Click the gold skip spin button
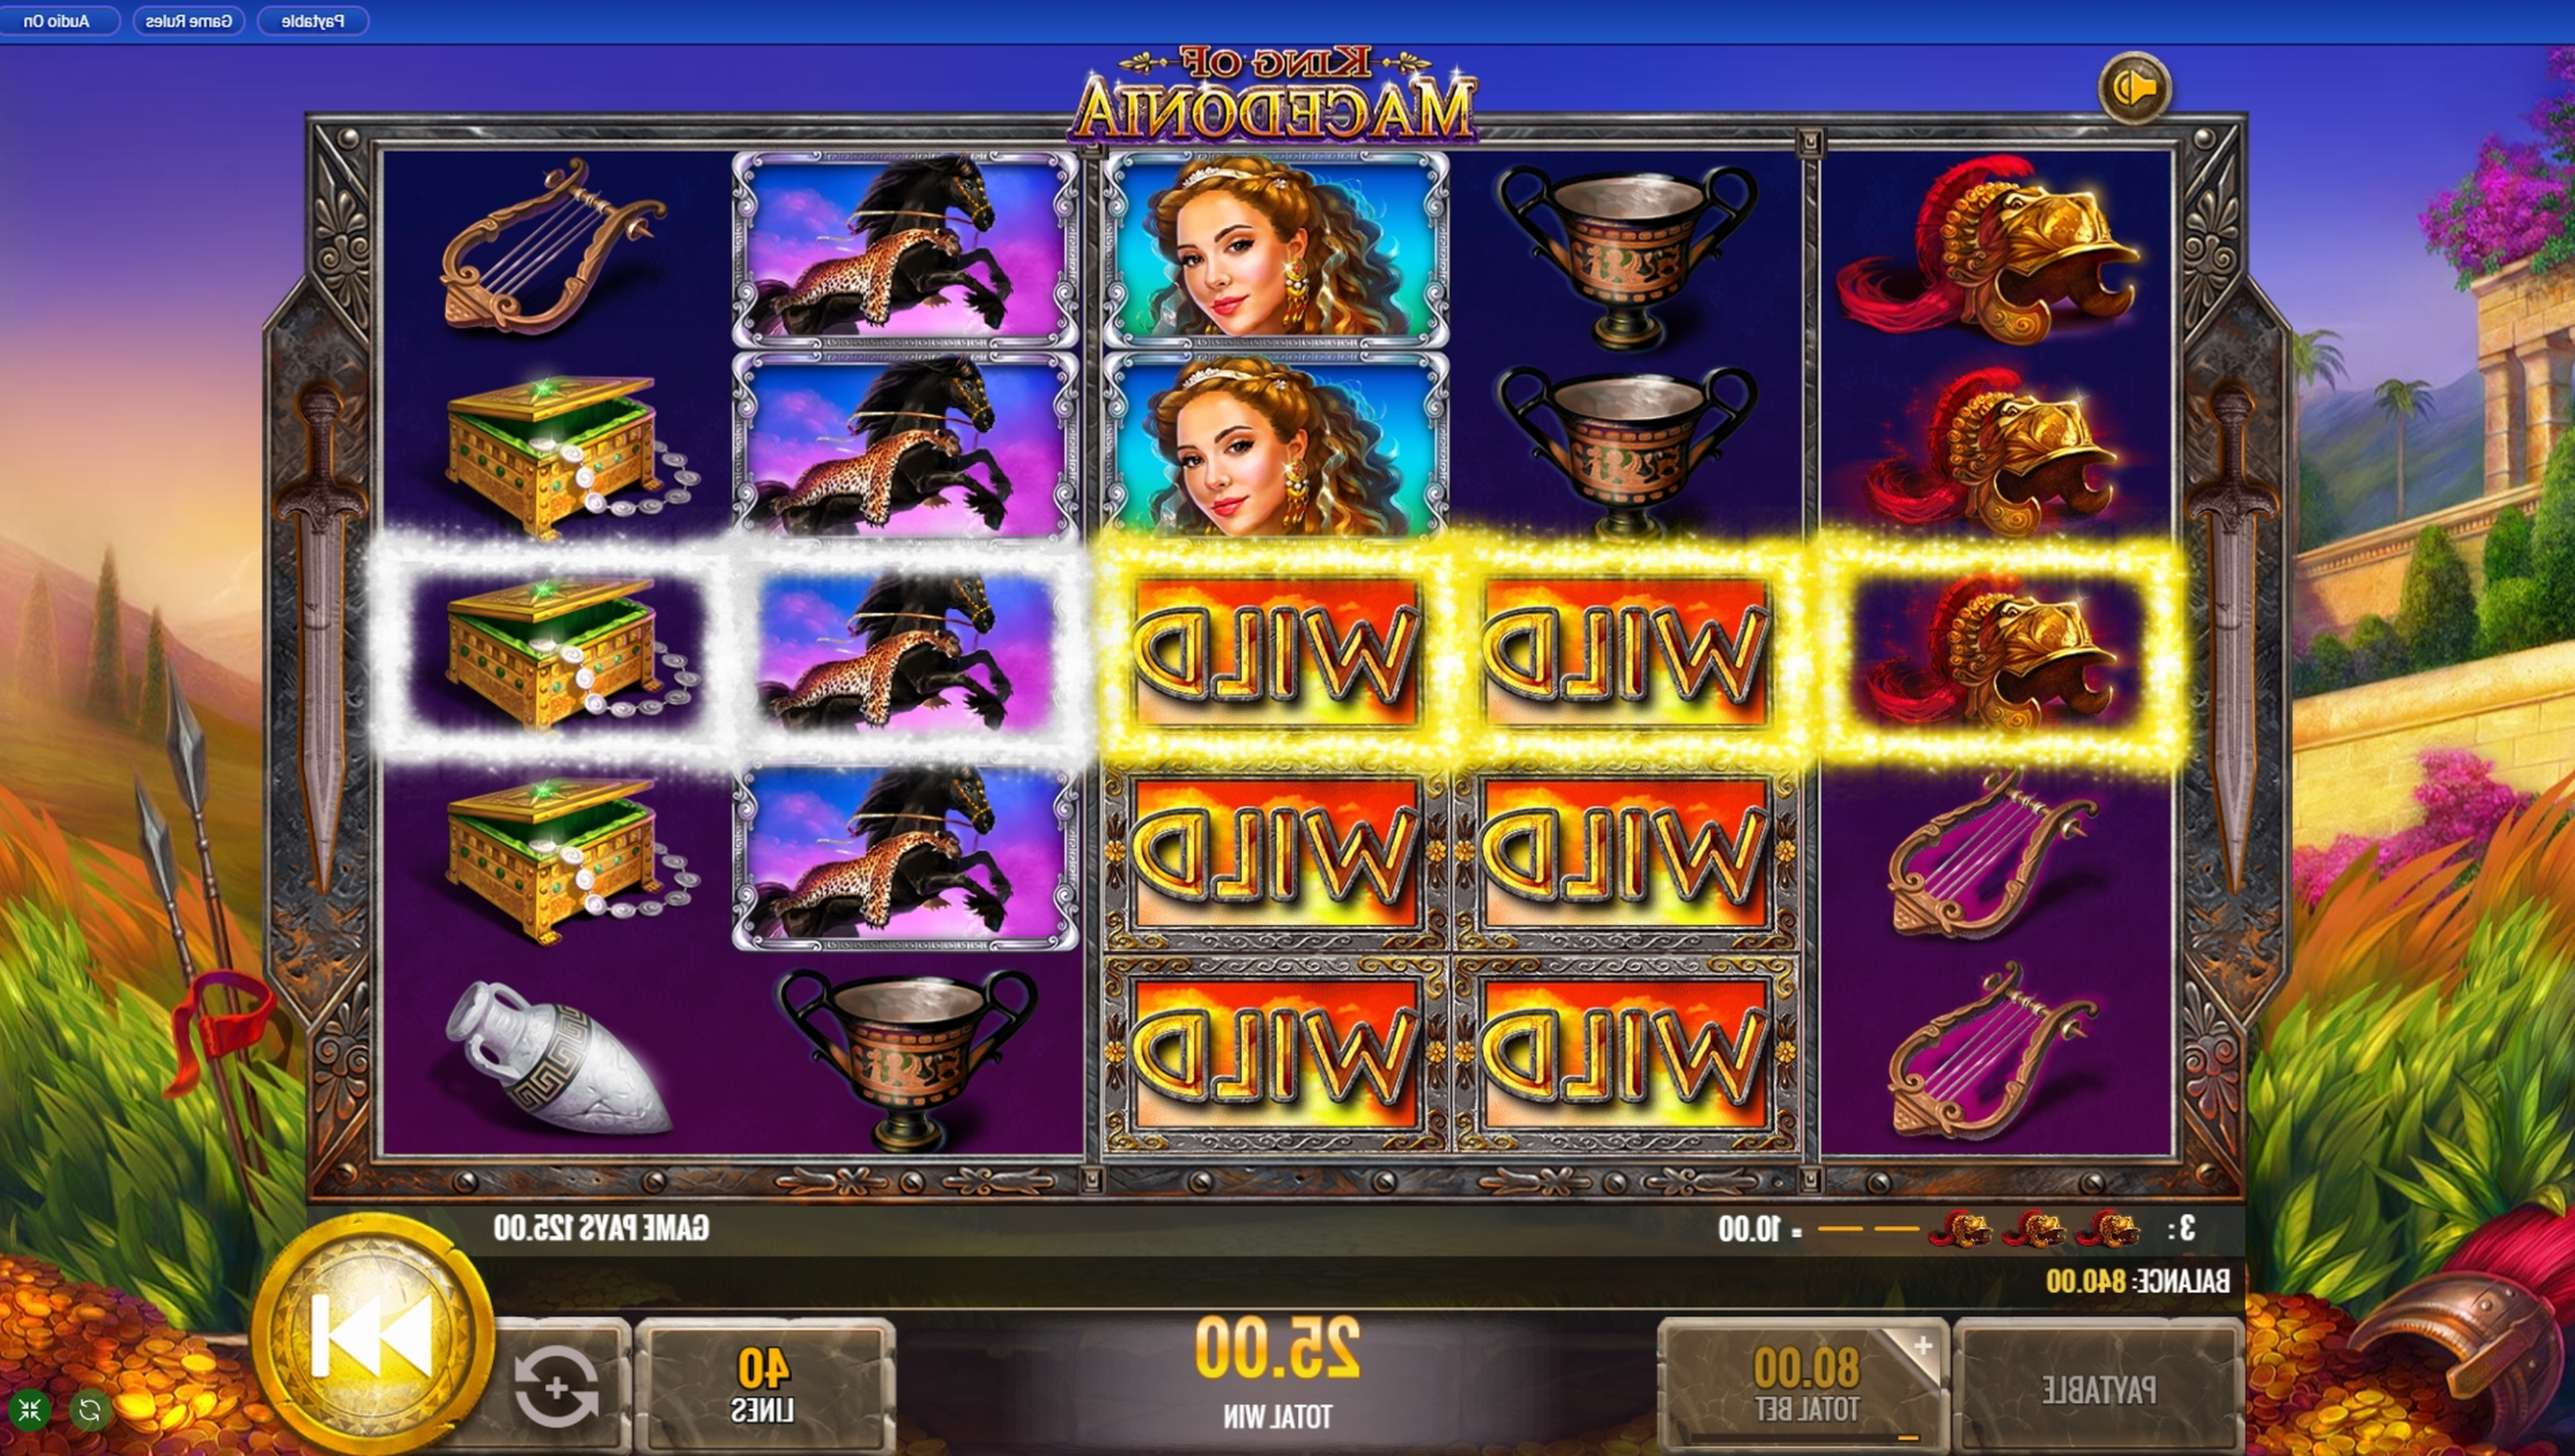The height and width of the screenshot is (1456, 2575). pyautogui.click(x=372, y=1334)
